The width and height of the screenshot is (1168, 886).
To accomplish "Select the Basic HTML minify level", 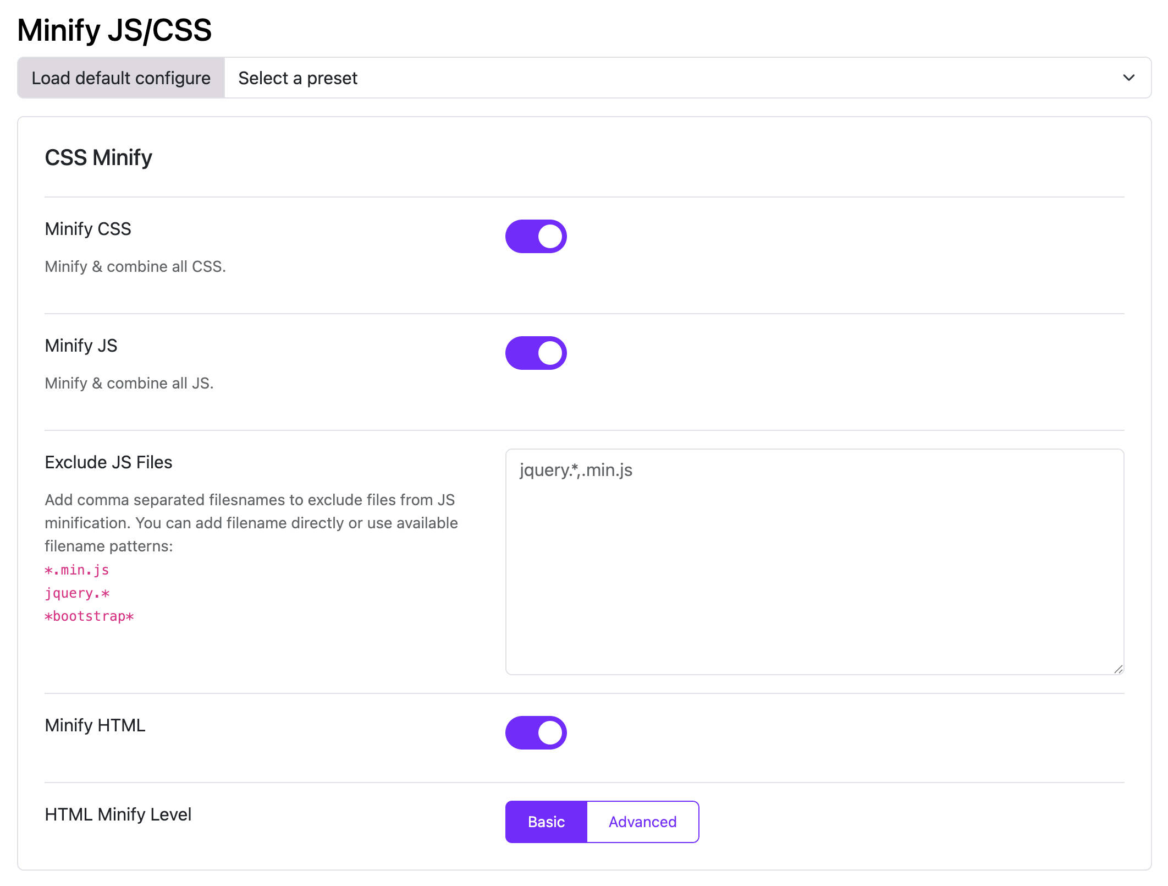I will coord(546,822).
